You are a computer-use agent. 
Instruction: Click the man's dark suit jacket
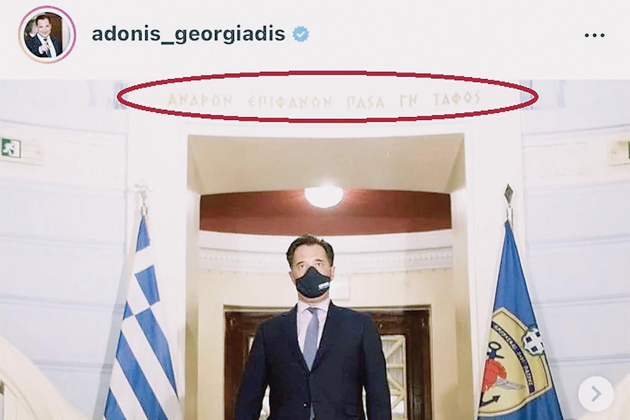[314, 367]
